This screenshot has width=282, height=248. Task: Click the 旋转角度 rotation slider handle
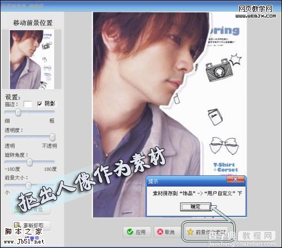click(30, 162)
